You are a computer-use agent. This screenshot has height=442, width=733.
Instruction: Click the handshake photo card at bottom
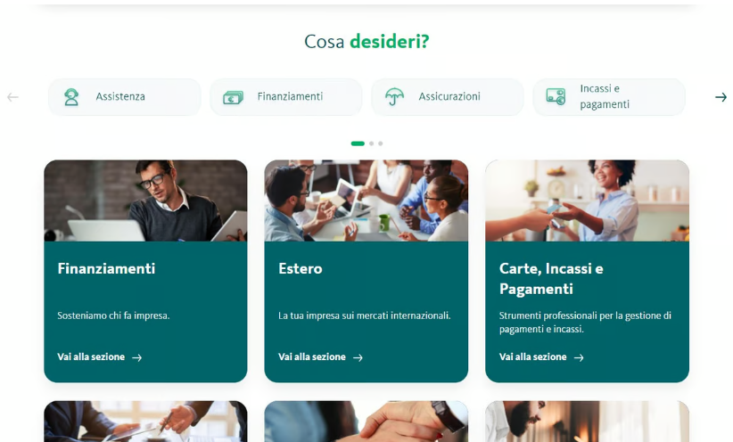click(366, 421)
